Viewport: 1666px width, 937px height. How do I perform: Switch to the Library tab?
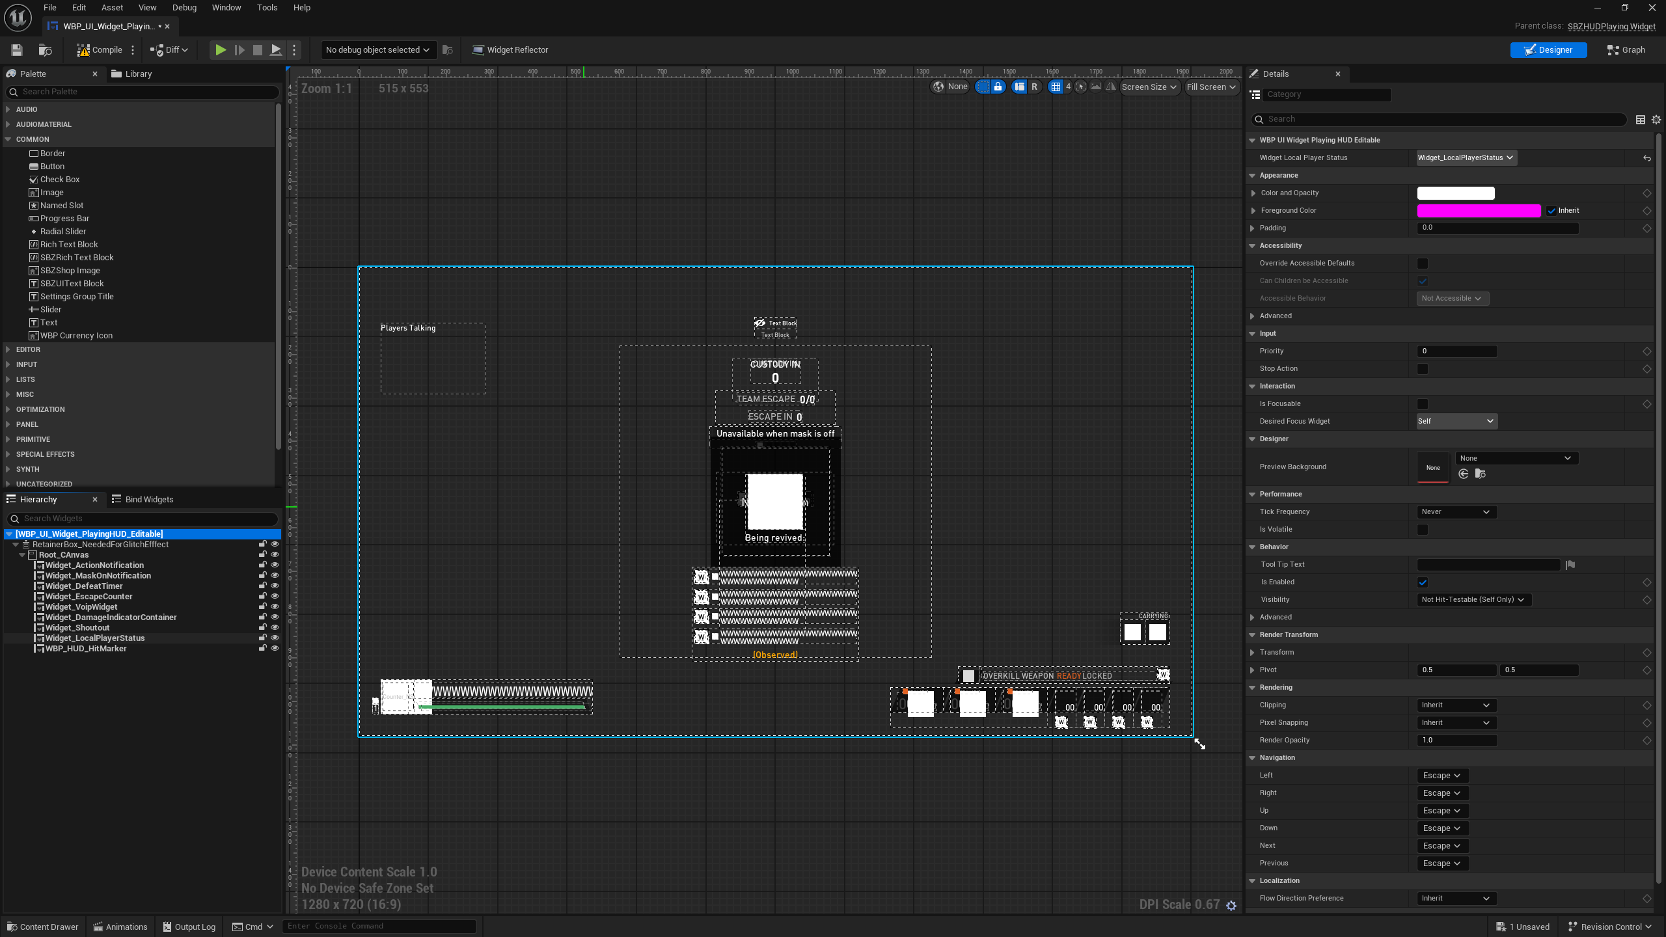131,74
